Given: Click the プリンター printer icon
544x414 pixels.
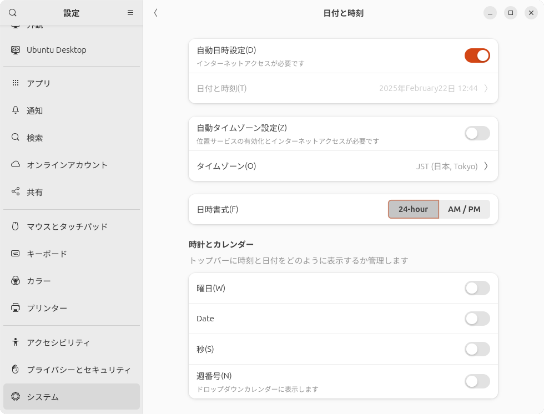Looking at the screenshot, I should coord(16,308).
